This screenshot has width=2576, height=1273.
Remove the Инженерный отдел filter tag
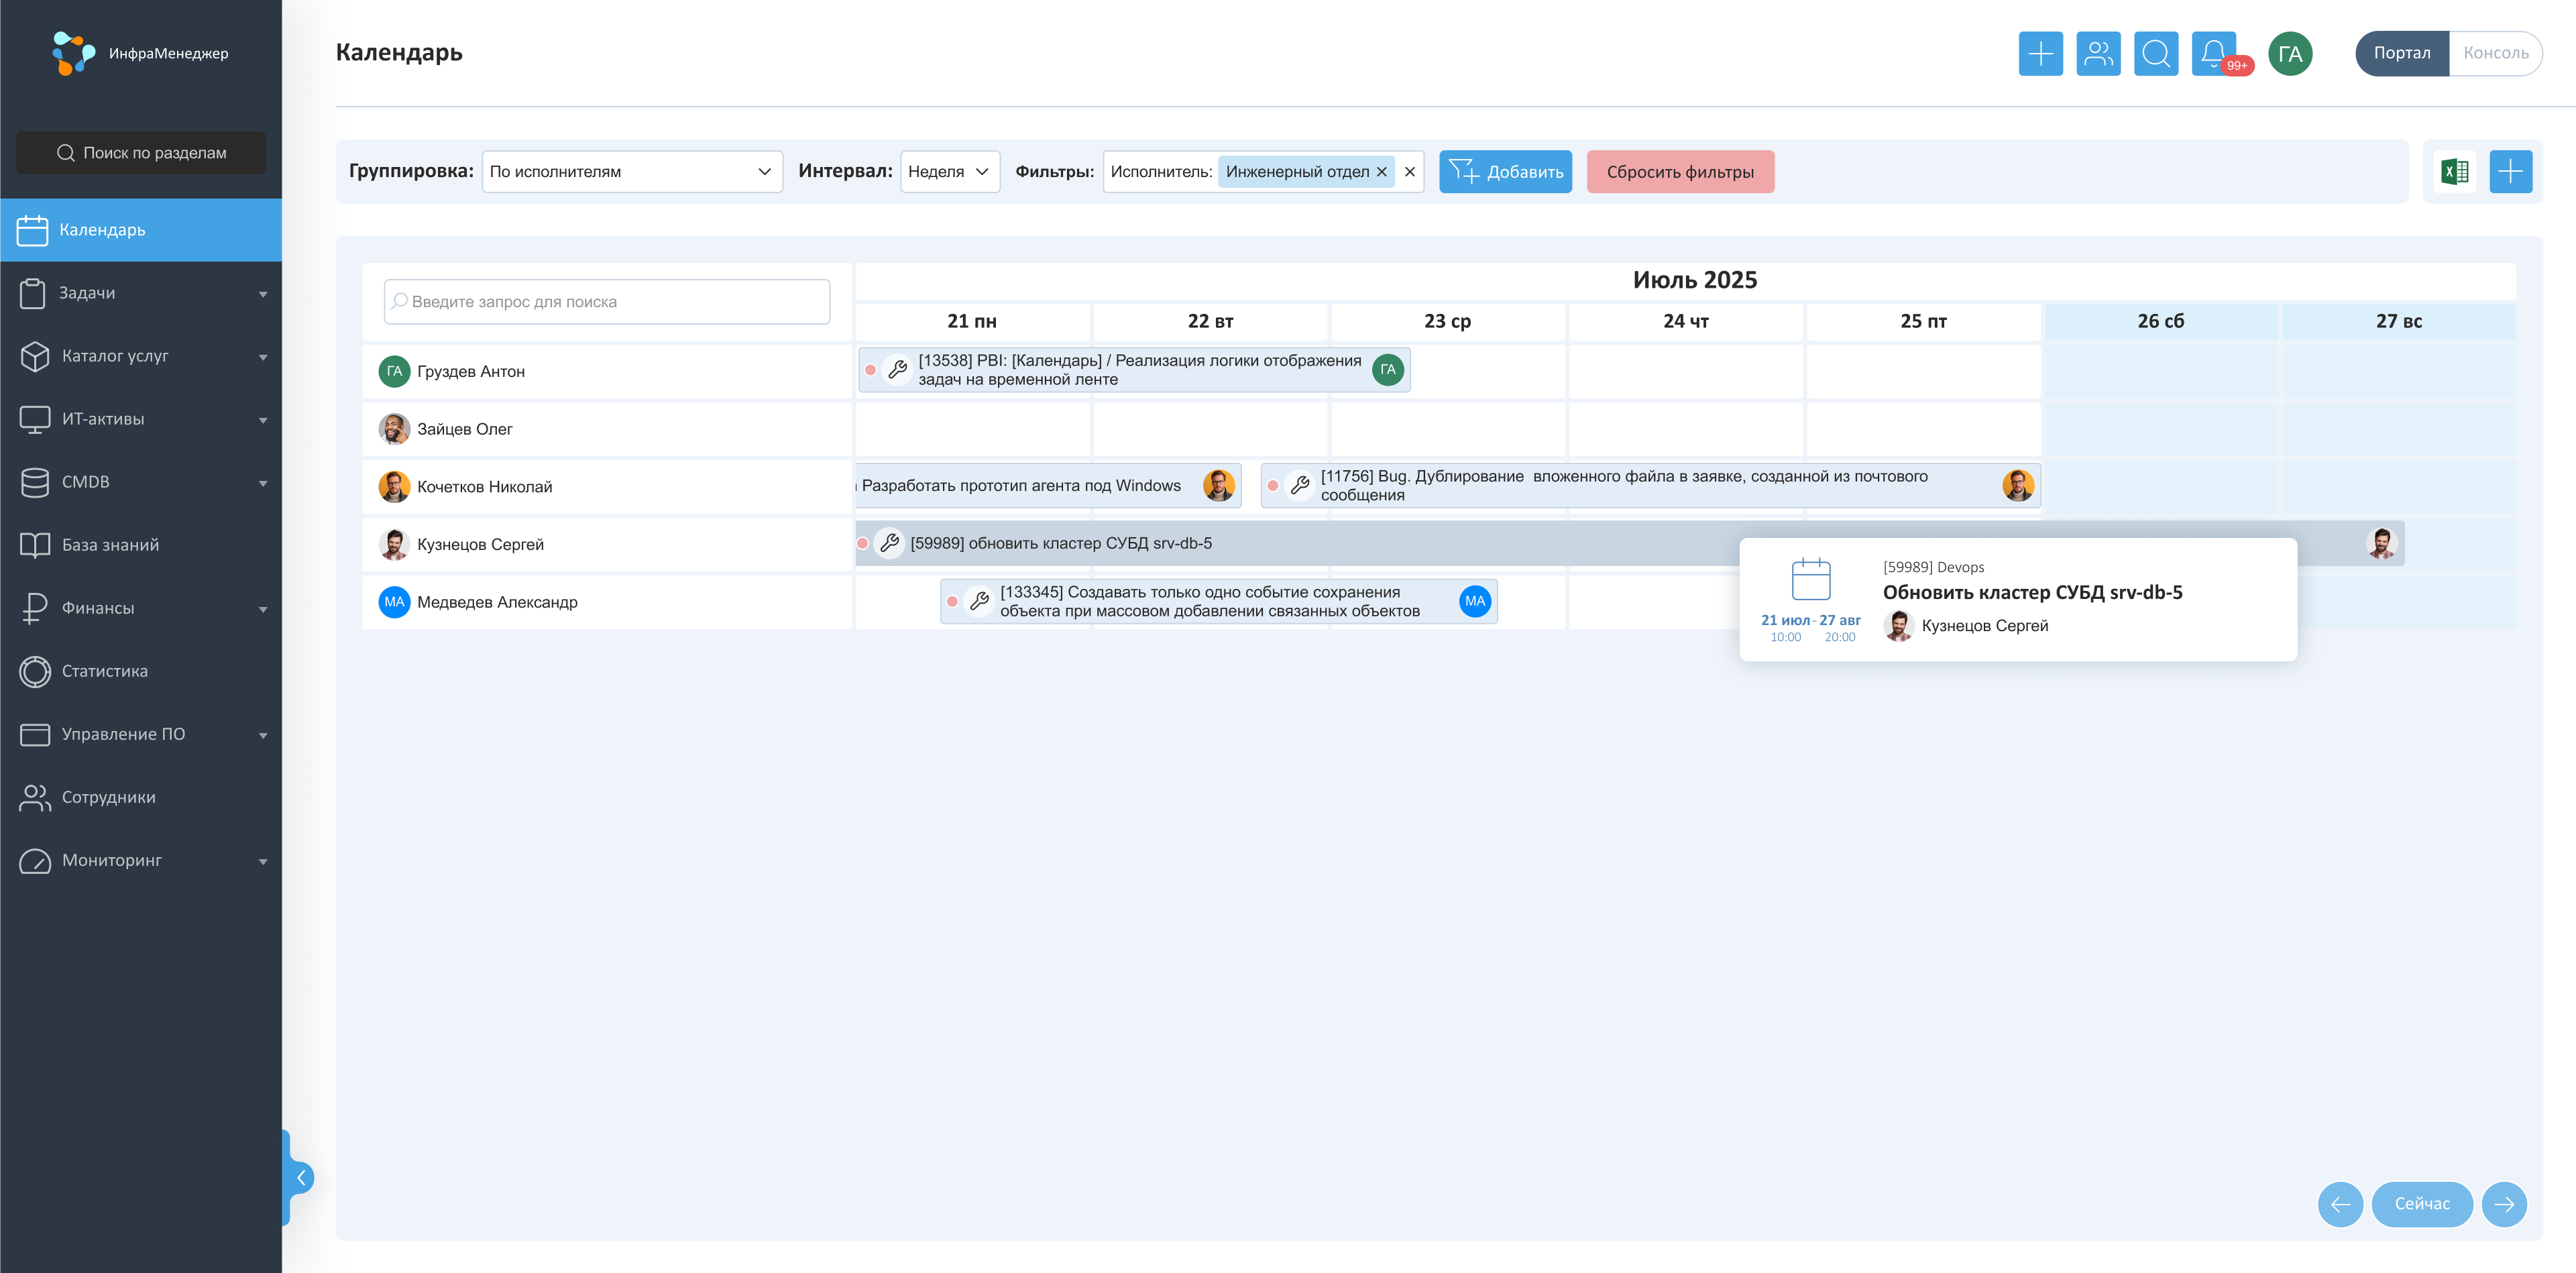point(1381,172)
